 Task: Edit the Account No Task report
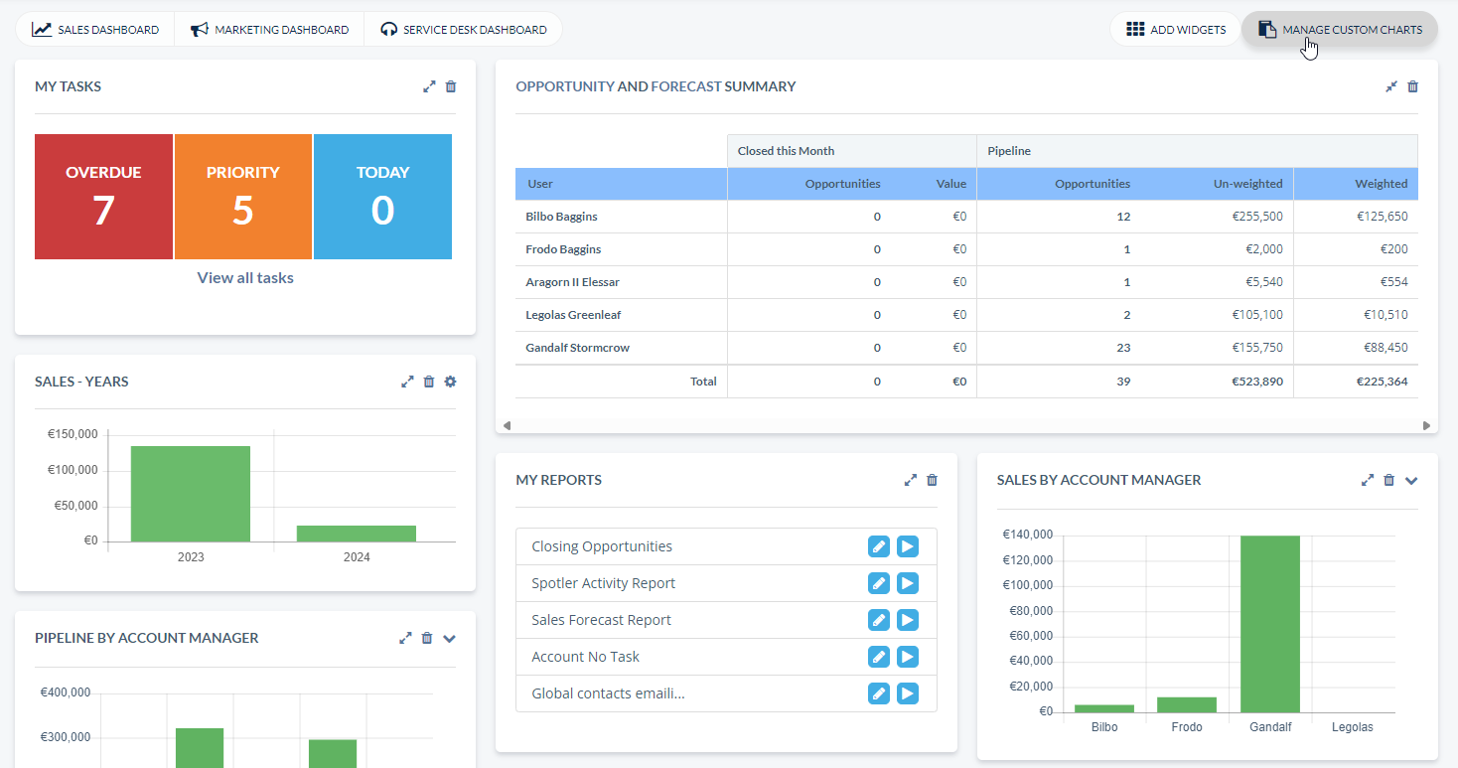pyautogui.click(x=879, y=657)
